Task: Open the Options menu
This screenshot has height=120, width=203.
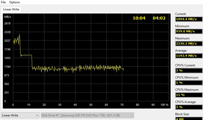Action: pos(15,2)
